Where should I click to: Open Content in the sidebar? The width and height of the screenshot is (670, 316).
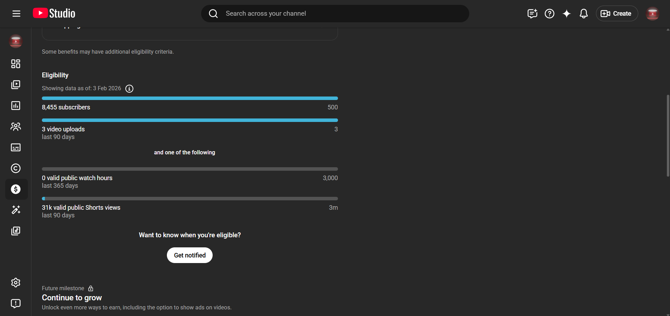(x=16, y=85)
